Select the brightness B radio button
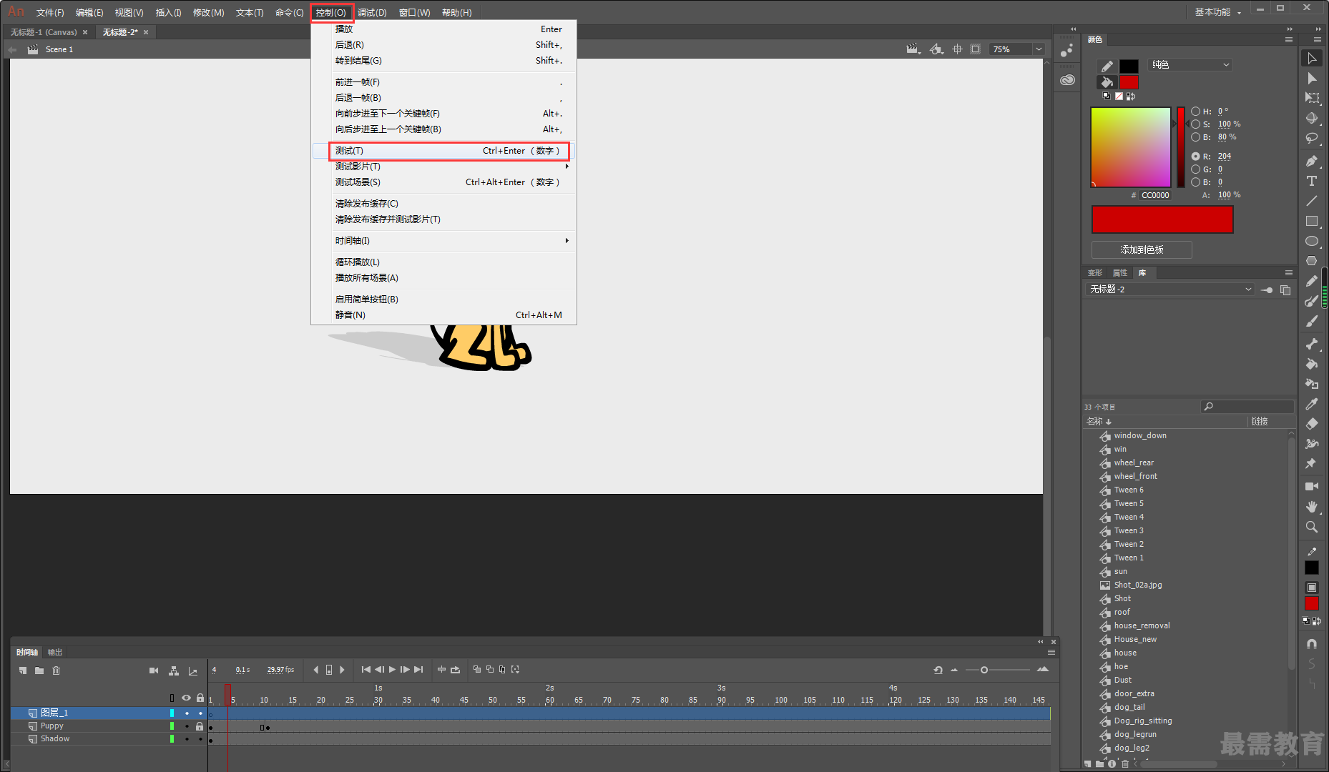Screen dimensions: 1329x772 1195,137
